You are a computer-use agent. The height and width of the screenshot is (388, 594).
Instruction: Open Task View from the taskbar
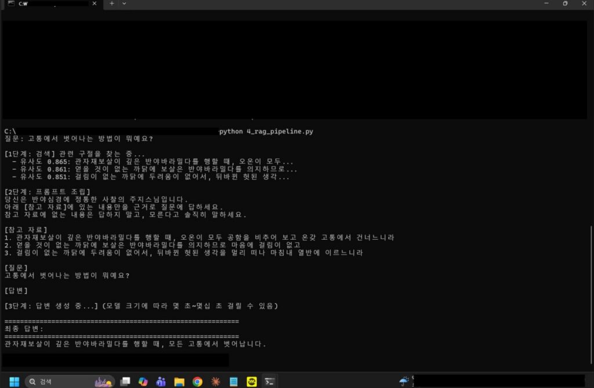pos(125,382)
